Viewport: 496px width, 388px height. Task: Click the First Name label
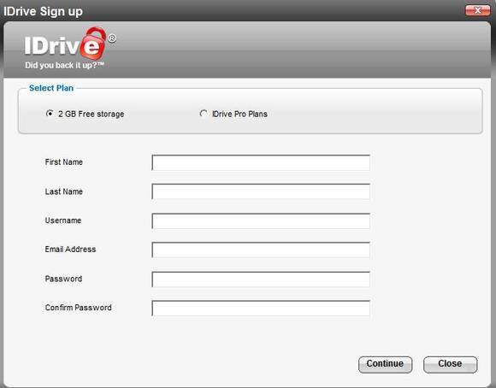click(x=63, y=162)
